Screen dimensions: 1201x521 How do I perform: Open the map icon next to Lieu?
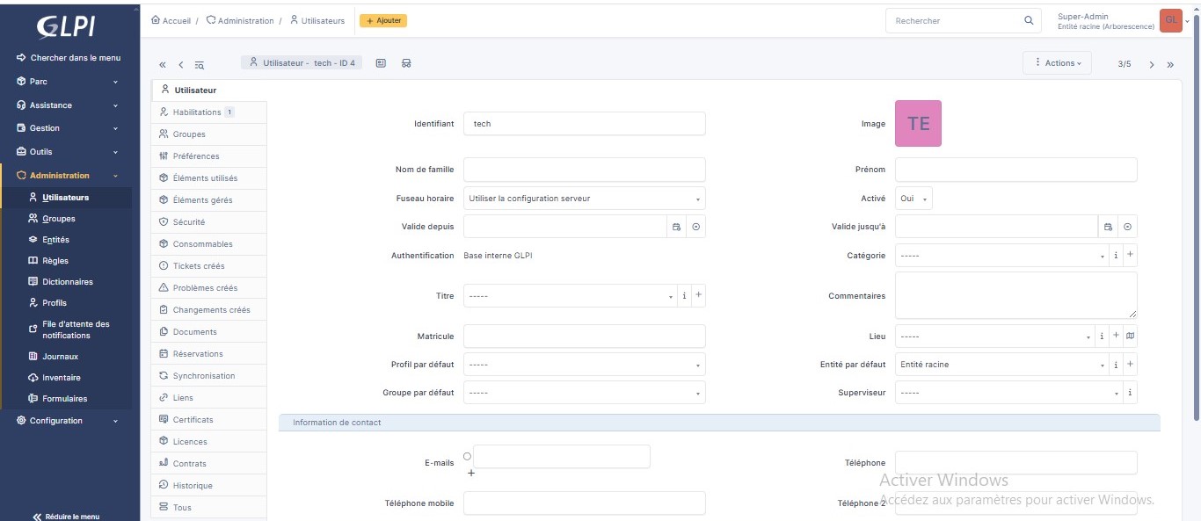pyautogui.click(x=1131, y=336)
